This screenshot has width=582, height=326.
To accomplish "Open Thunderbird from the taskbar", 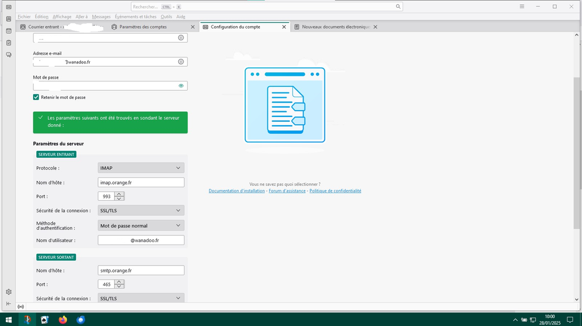I will click(80, 320).
